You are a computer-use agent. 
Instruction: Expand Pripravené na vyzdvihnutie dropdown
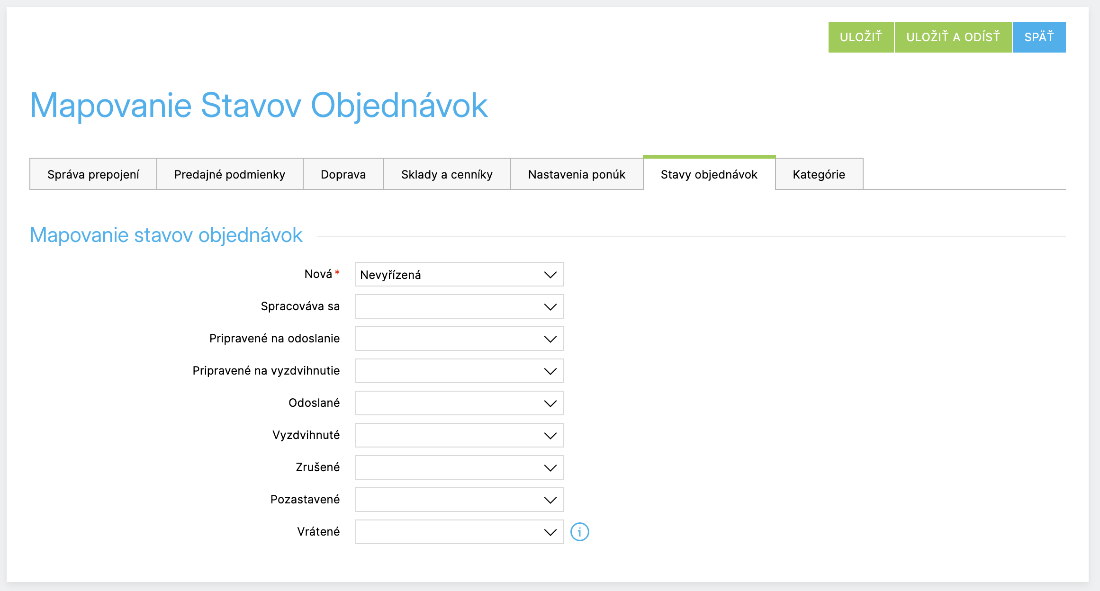459,371
